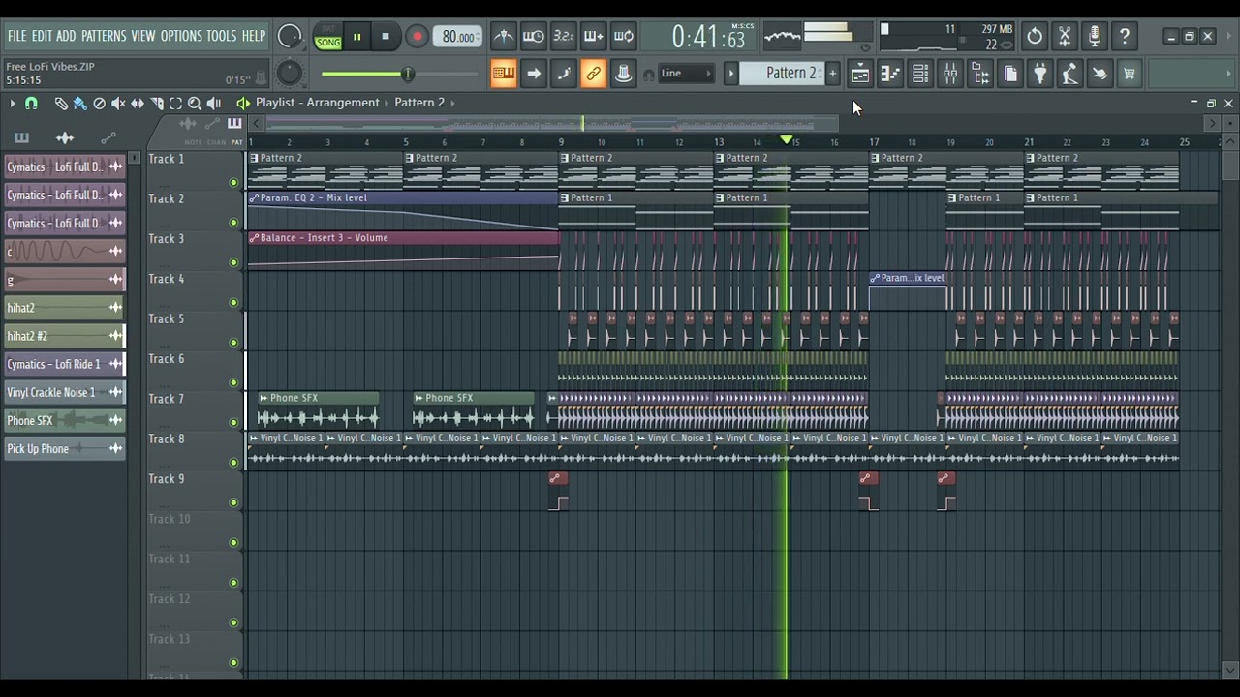Screen dimensions: 1240x697
Task: Stop playback with the stop button
Action: (386, 37)
